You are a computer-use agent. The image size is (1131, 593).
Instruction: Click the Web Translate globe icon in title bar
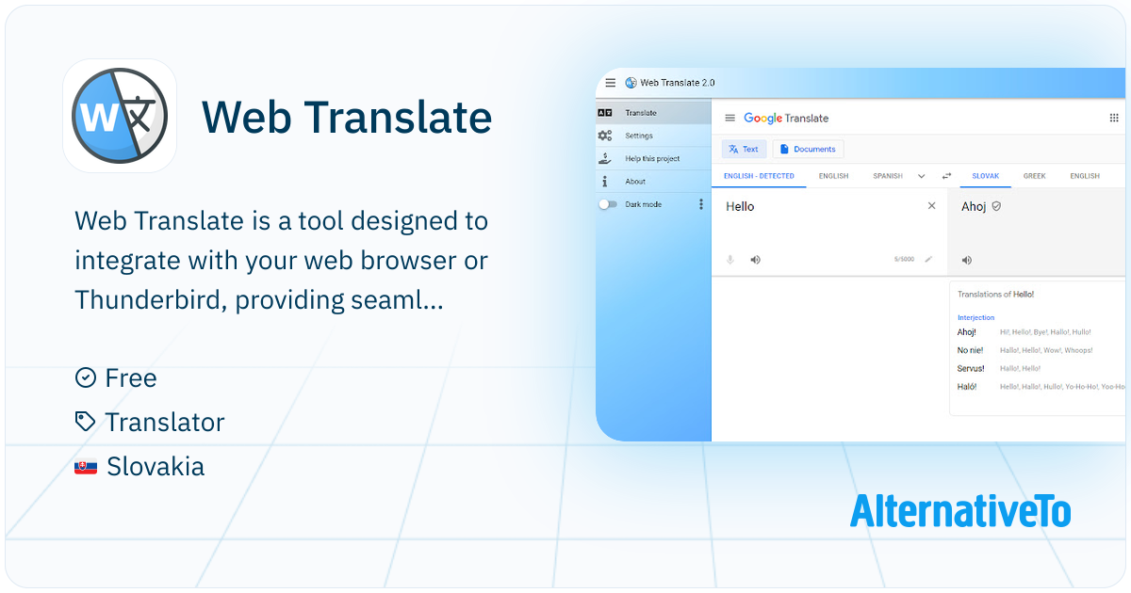pos(631,83)
